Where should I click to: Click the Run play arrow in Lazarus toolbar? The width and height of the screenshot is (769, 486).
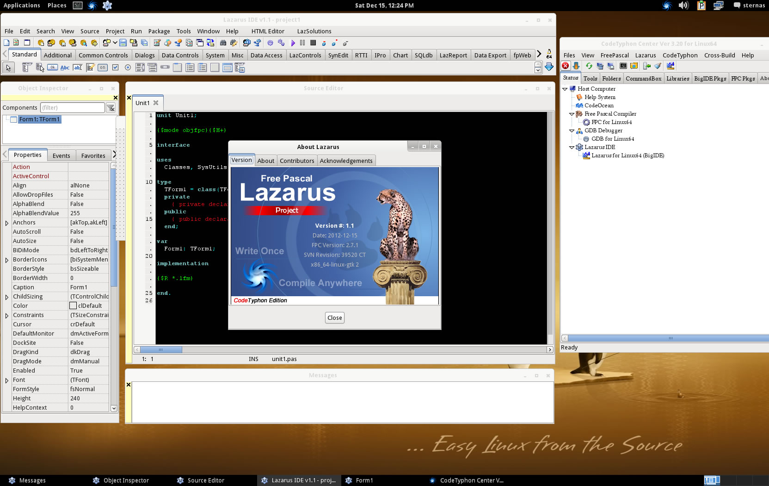coord(293,43)
